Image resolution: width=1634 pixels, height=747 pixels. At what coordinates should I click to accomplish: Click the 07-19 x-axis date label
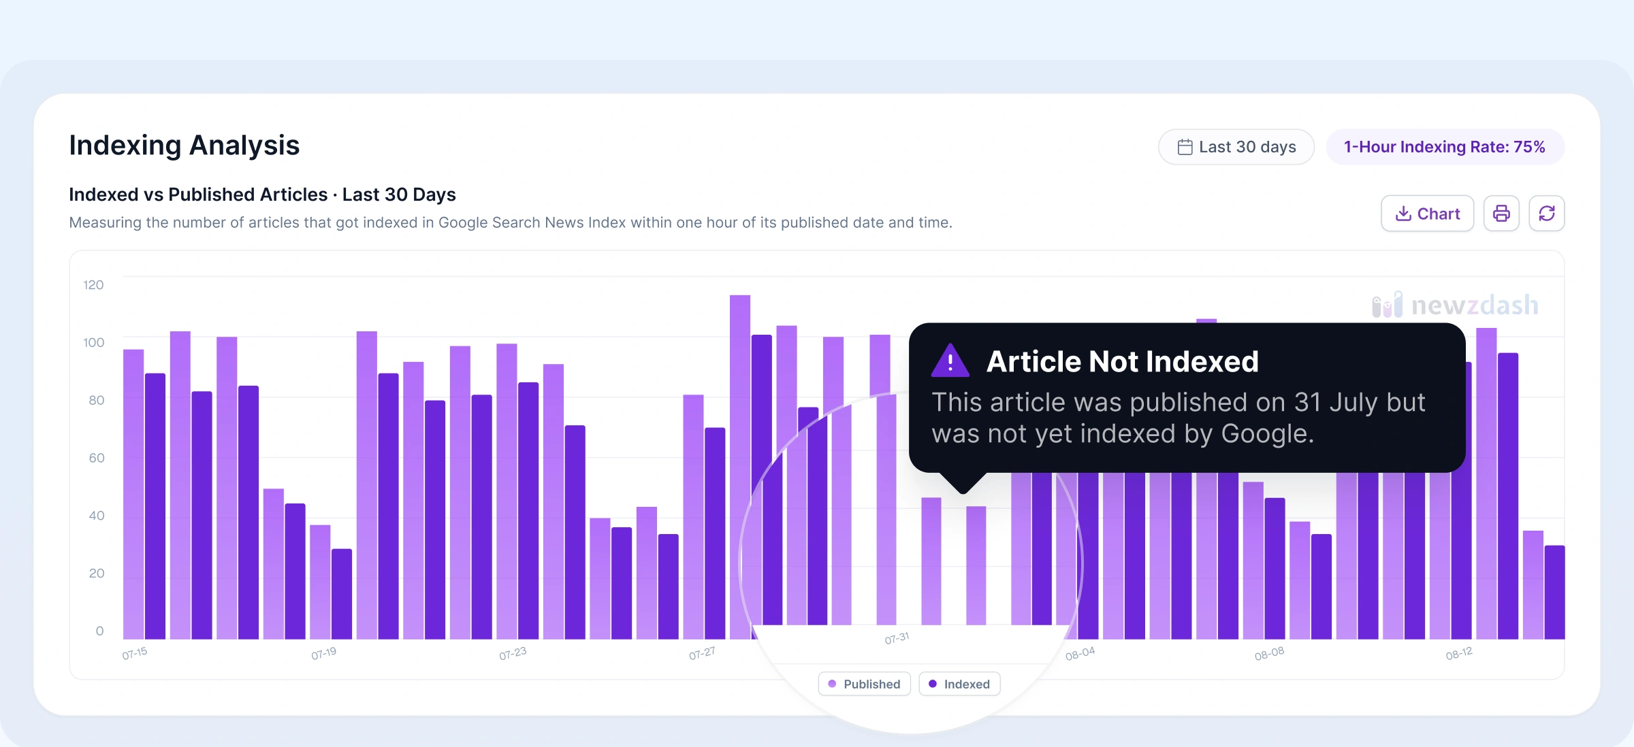(324, 653)
